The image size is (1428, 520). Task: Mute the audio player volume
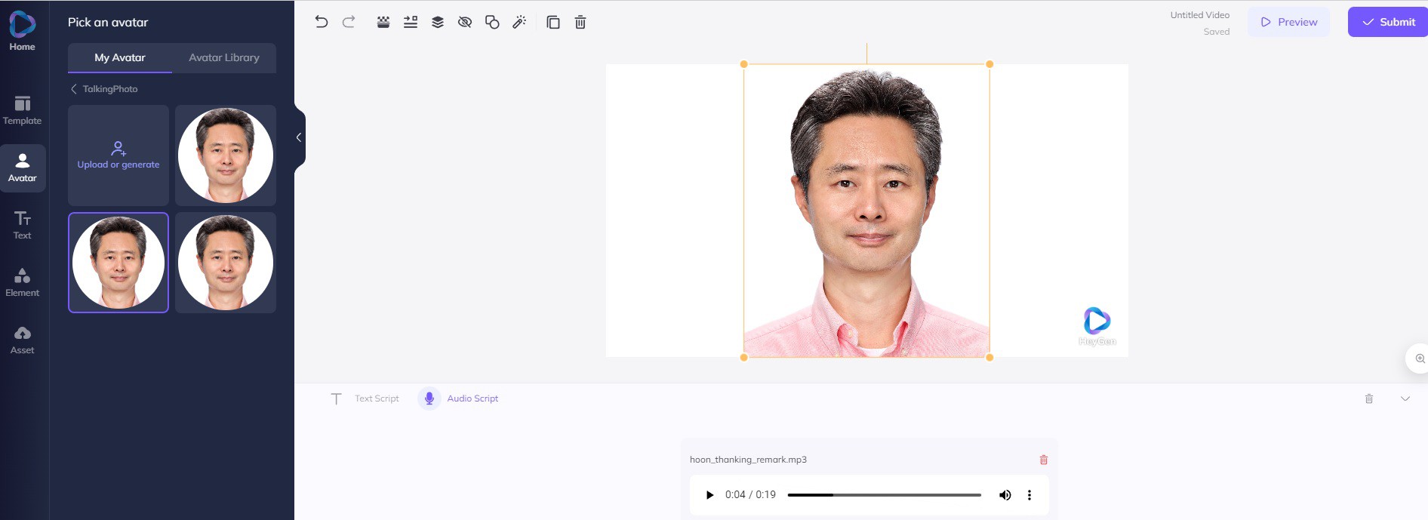1005,495
